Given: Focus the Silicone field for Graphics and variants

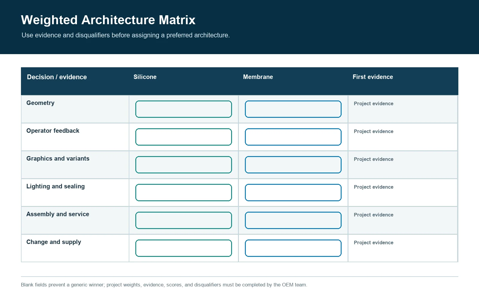Looking at the screenshot, I should pos(184,165).
